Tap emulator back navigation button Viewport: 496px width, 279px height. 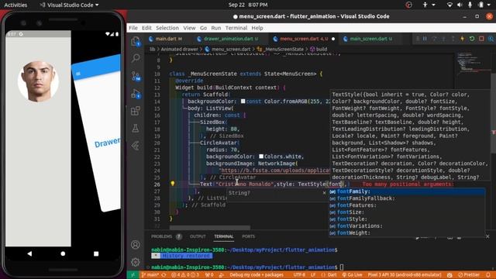point(29,253)
